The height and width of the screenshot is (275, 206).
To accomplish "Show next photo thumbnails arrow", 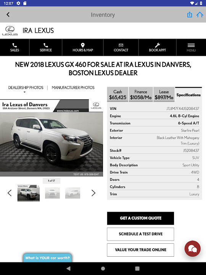I will point(93,193).
